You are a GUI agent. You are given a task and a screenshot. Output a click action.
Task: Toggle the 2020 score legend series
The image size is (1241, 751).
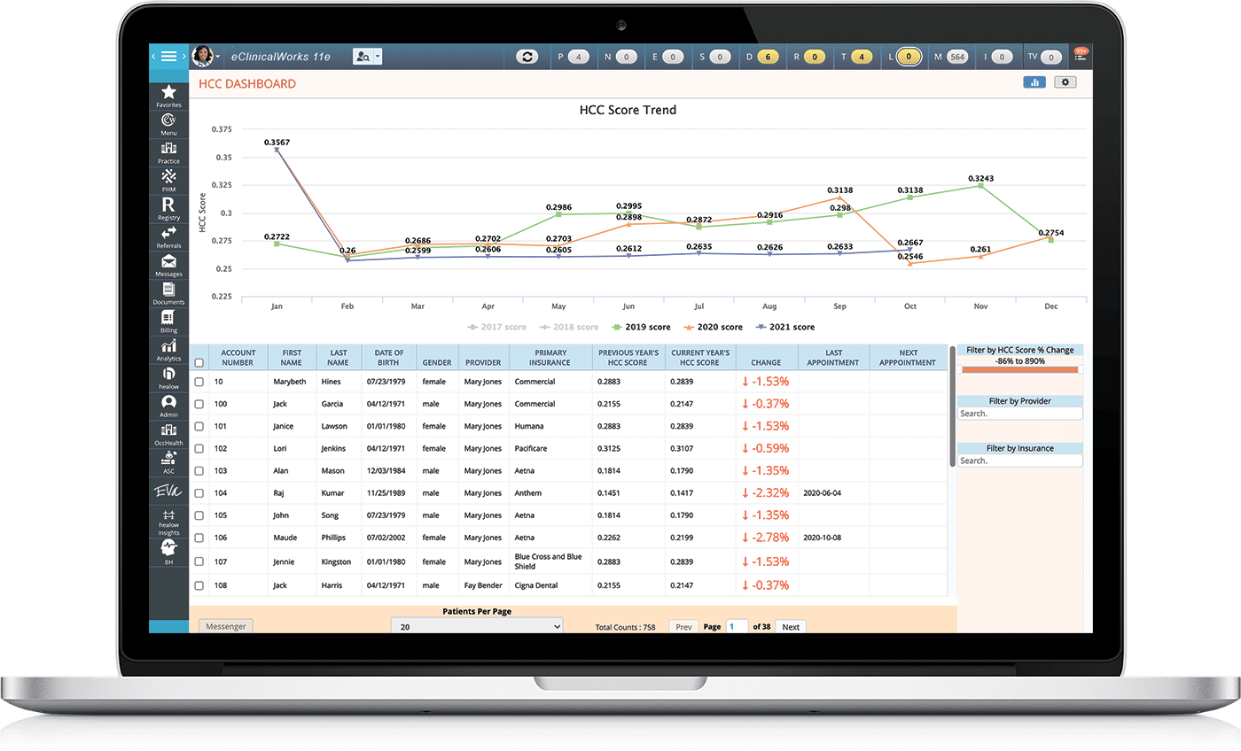[712, 327]
